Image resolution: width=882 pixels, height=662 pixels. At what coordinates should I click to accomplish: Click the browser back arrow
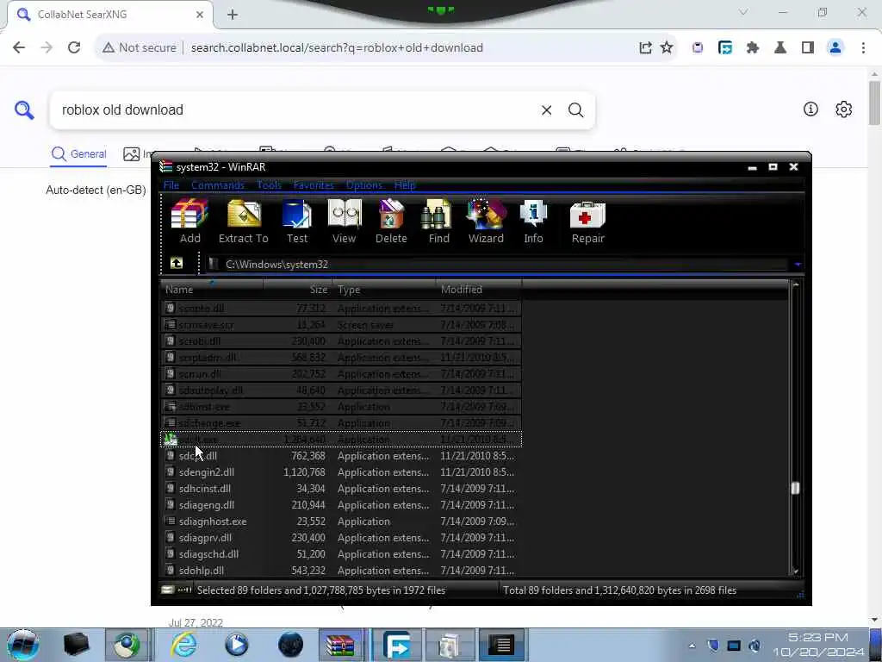pyautogui.click(x=19, y=48)
